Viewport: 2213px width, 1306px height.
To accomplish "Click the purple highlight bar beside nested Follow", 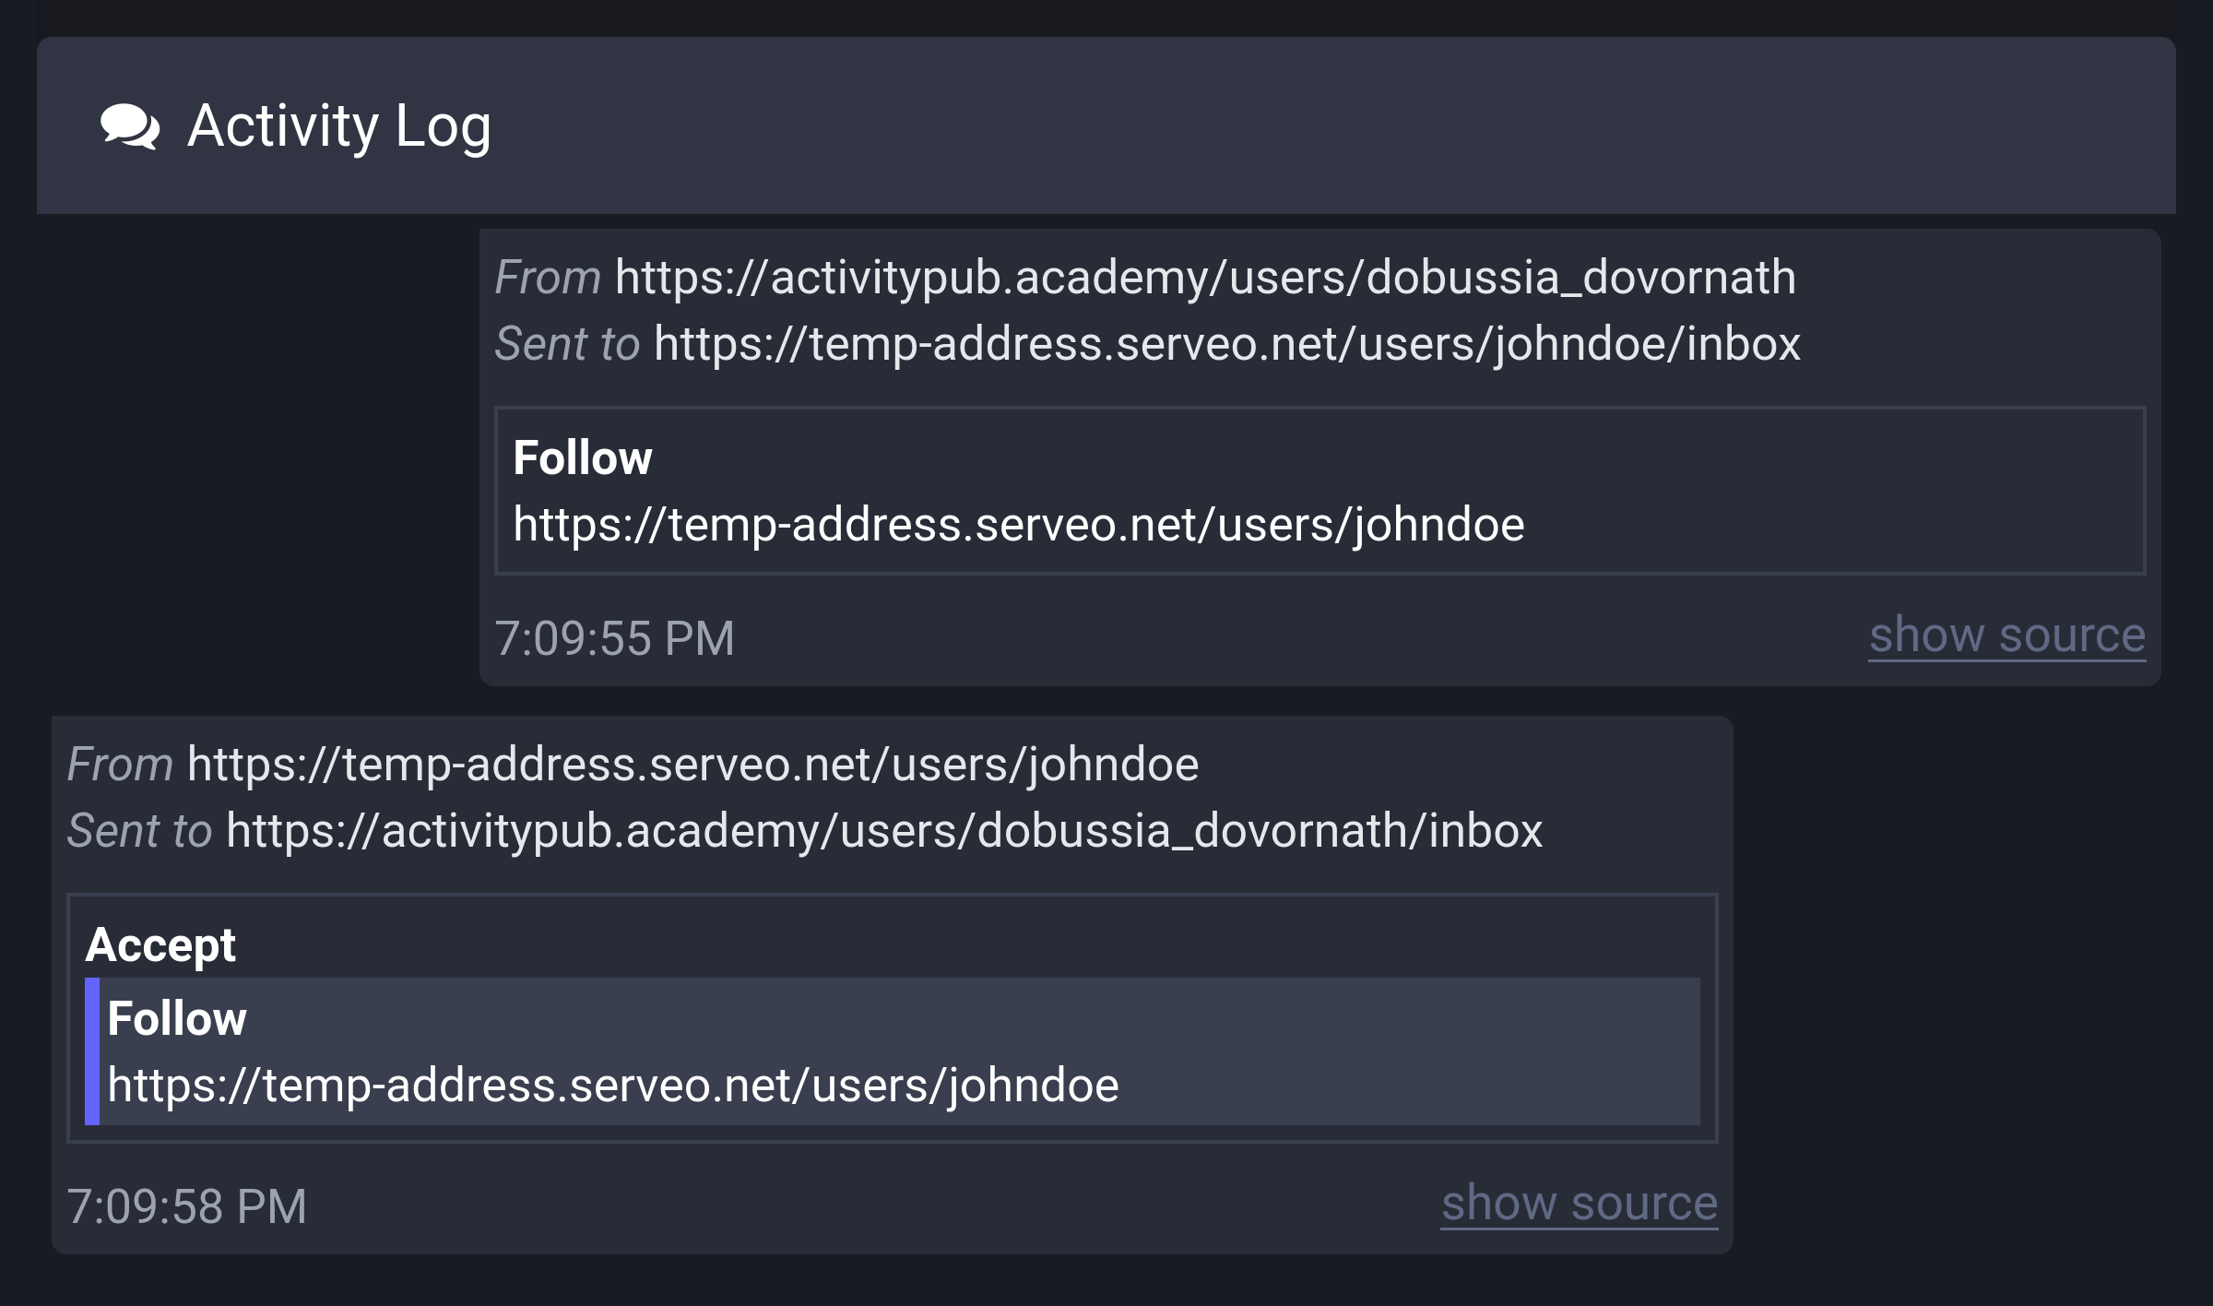I will click(x=91, y=1051).
